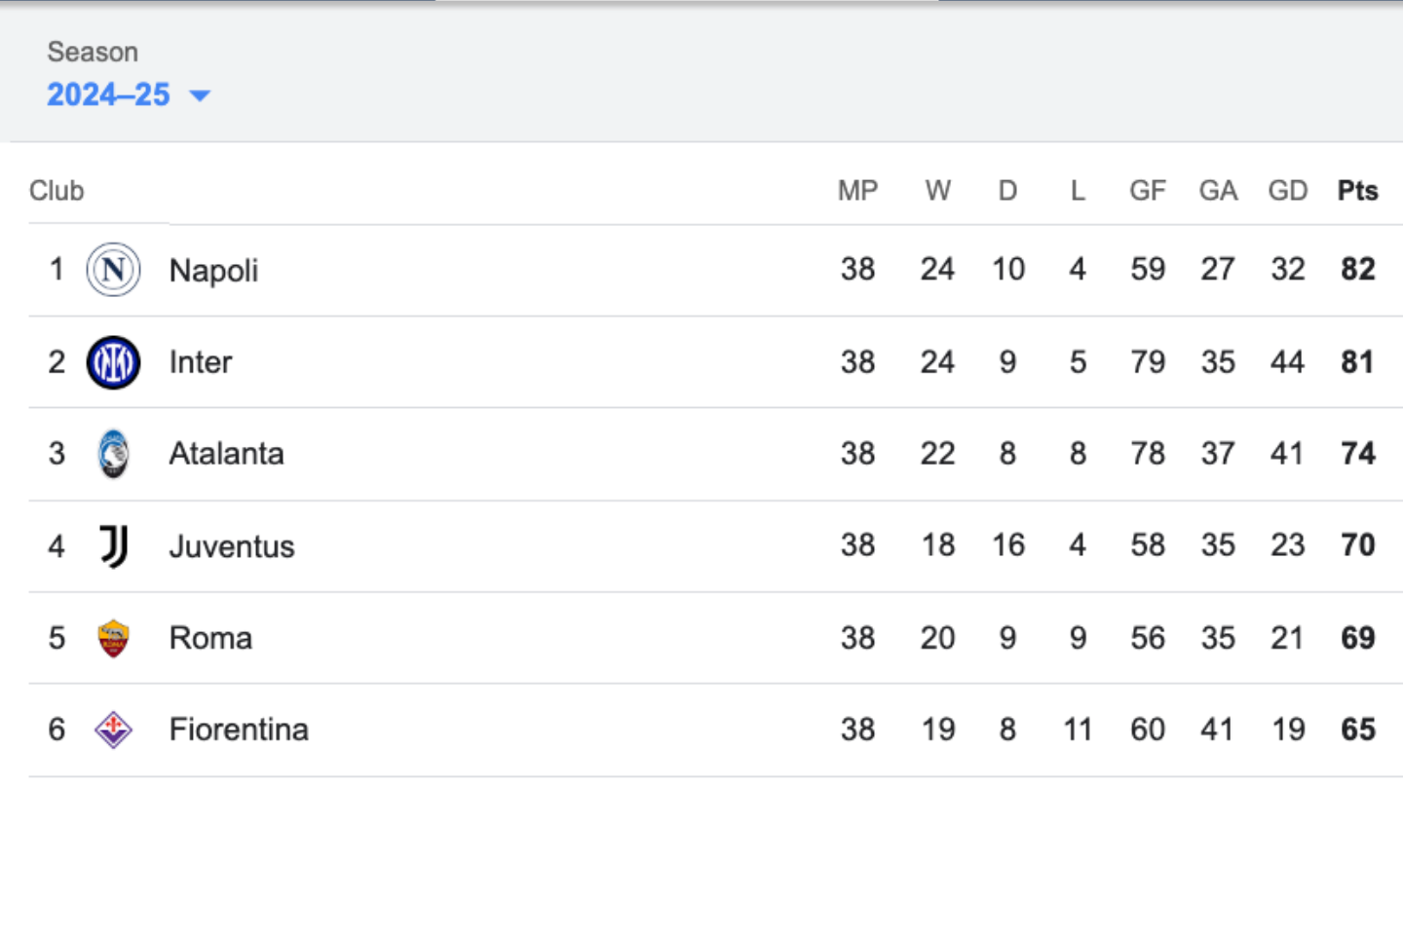Click the blue season dropdown arrow

(200, 95)
